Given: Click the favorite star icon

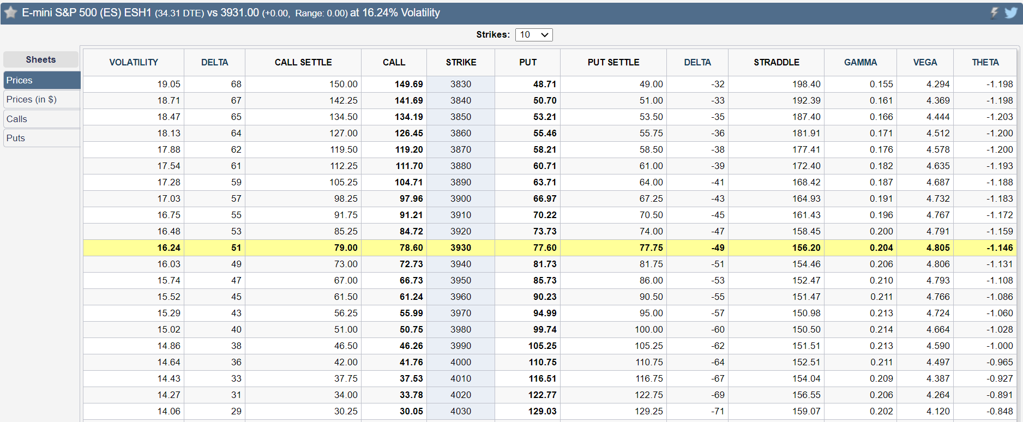Looking at the screenshot, I should [x=10, y=13].
